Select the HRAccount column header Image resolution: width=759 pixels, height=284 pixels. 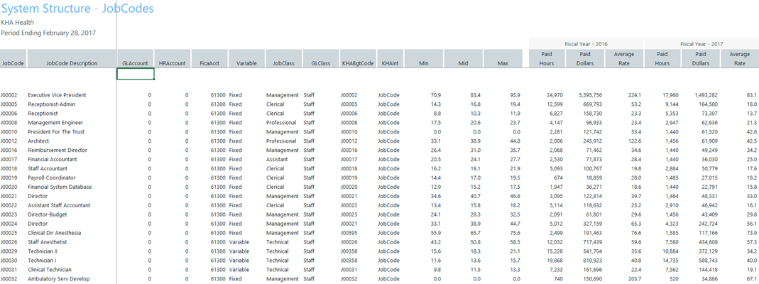pos(172,63)
